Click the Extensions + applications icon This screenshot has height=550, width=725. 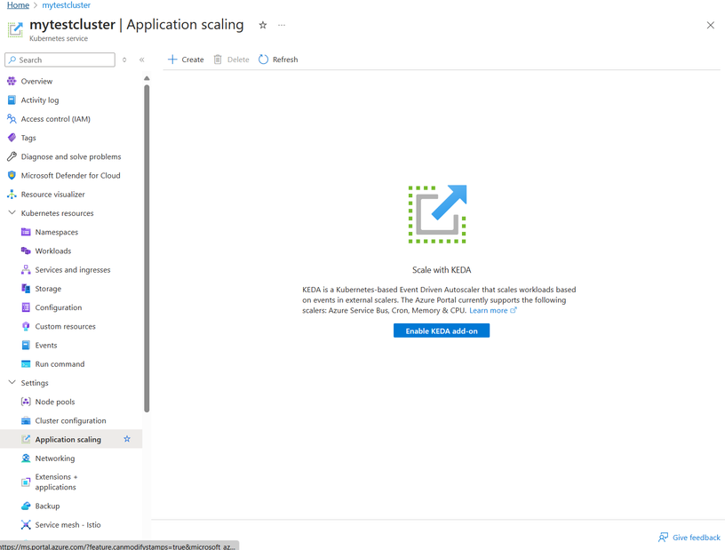coord(26,482)
